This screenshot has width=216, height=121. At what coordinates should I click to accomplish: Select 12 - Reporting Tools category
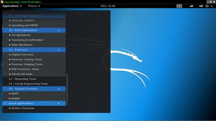(34, 79)
